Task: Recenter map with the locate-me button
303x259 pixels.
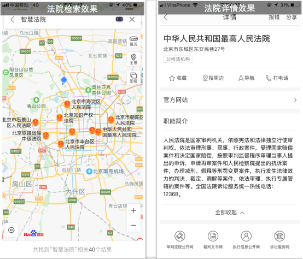Action: click(x=11, y=230)
